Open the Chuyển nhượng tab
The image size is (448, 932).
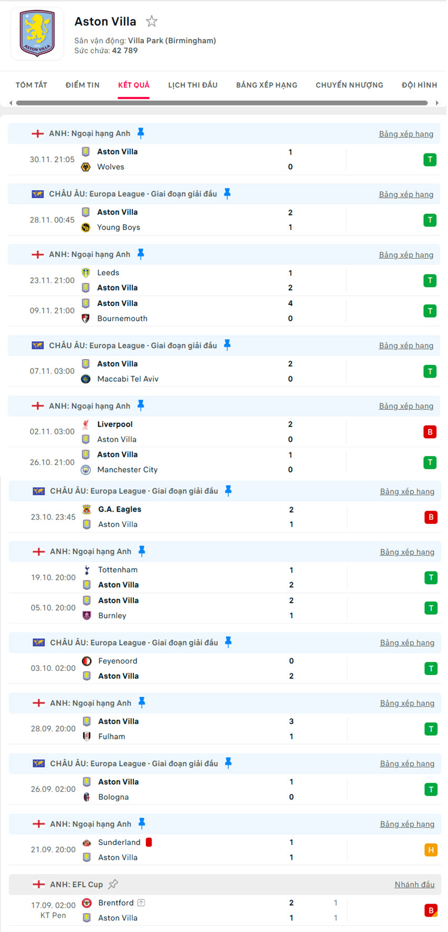[x=349, y=85]
